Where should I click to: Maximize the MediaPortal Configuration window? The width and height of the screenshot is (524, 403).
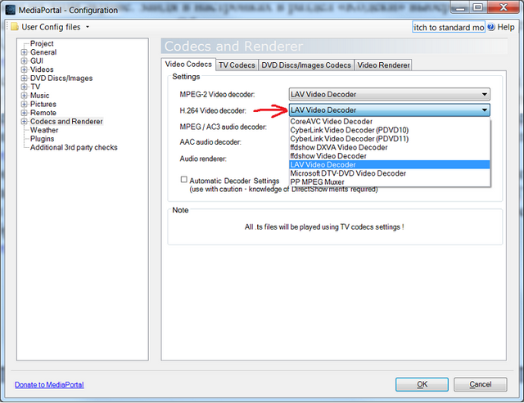478,7
